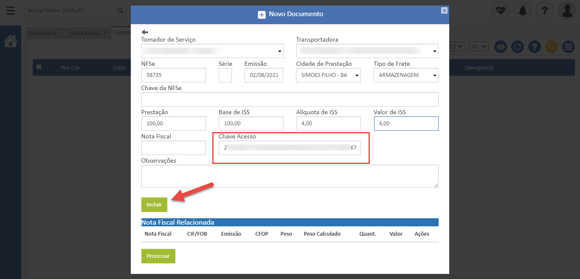Click the back arrow in dialog

(145, 32)
